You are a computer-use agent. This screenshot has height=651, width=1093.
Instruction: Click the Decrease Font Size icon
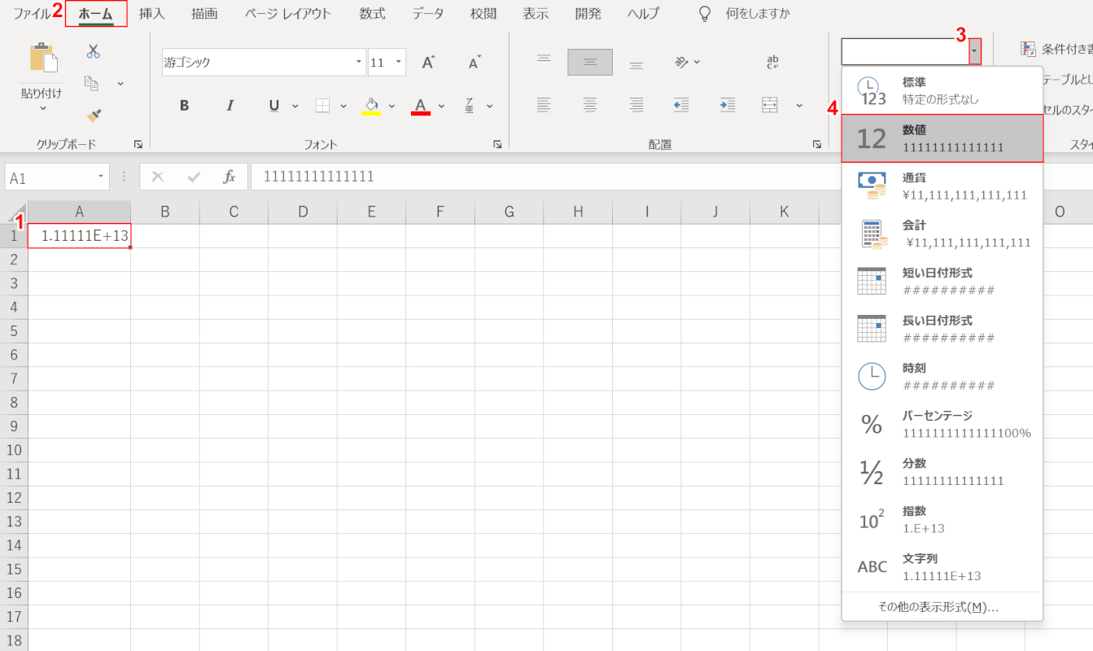coord(474,62)
